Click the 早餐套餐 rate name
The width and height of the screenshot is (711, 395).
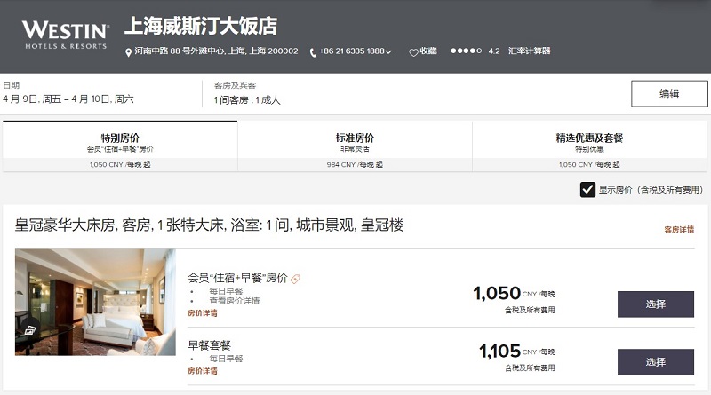[210, 345]
